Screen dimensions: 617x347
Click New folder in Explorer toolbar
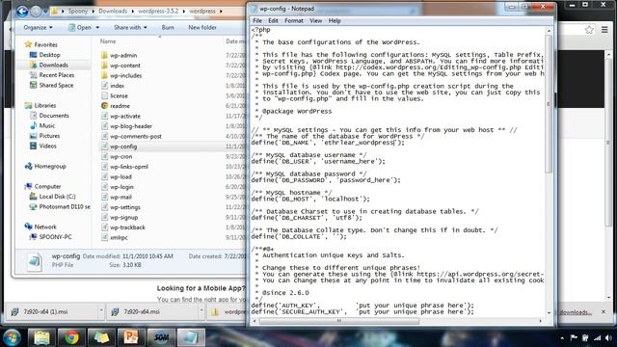202,28
